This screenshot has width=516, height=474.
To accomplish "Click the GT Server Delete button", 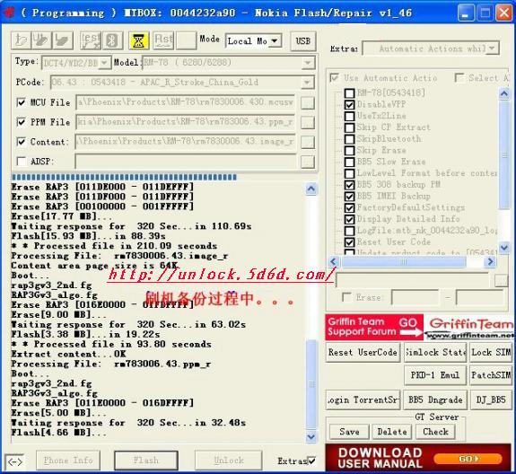I will [x=391, y=432].
